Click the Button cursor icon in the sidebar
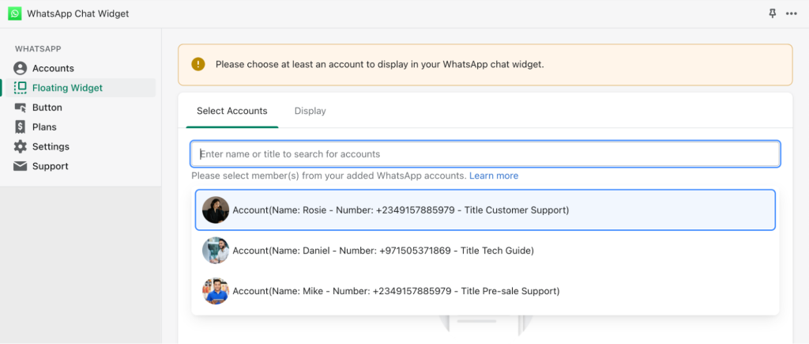The image size is (809, 344). 20,108
